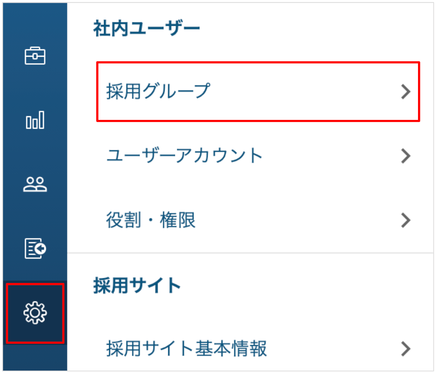The width and height of the screenshot is (438, 375).
Task: Open the 役割・権限 menu label
Action: (x=151, y=220)
